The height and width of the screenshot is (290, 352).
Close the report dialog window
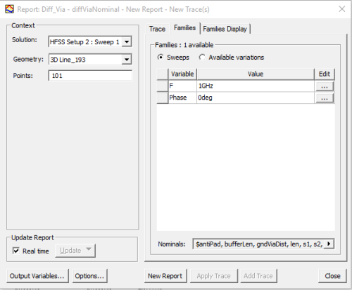[342, 9]
